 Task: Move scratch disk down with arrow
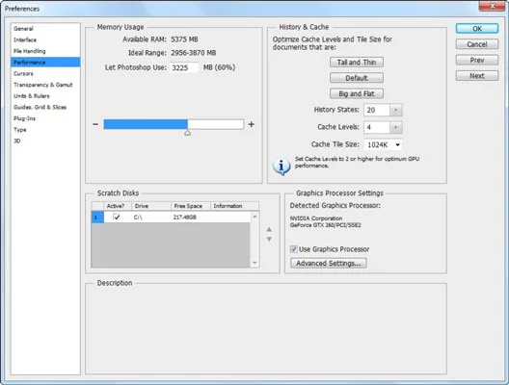[269, 239]
